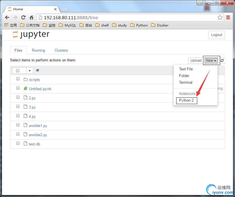Bookmark this page with the star icon
The width and height of the screenshot is (235, 197).
(x=220, y=18)
